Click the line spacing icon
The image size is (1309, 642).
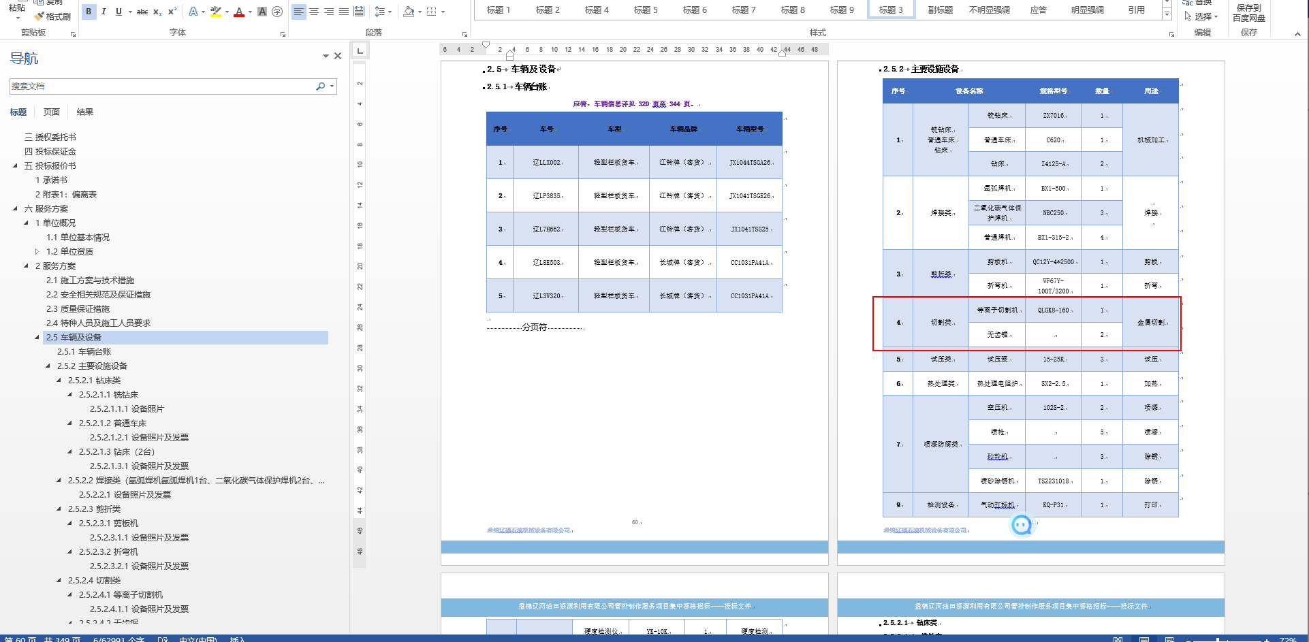pyautogui.click(x=379, y=12)
